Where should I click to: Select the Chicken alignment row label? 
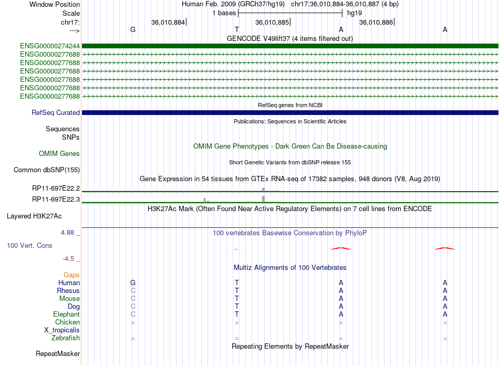tap(67, 322)
